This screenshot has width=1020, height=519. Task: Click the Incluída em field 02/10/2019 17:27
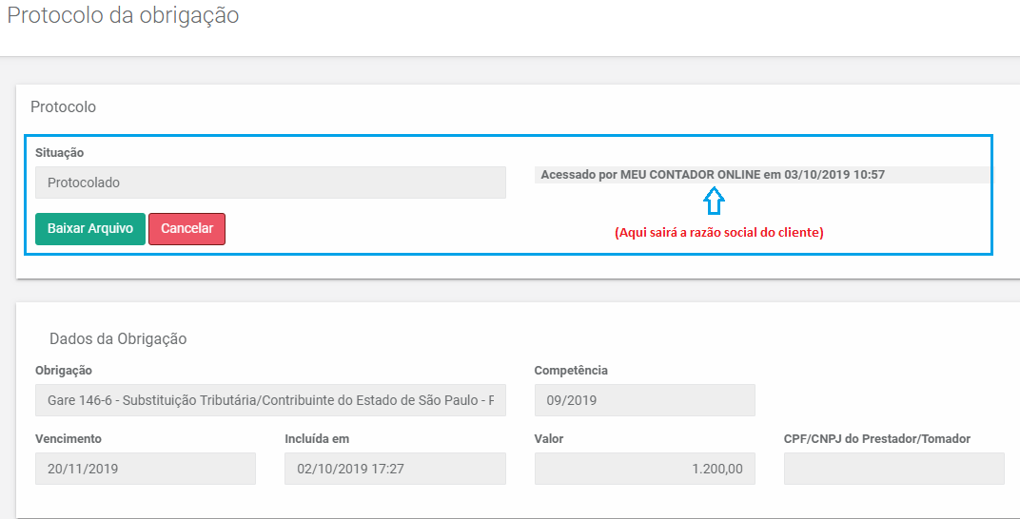(395, 469)
